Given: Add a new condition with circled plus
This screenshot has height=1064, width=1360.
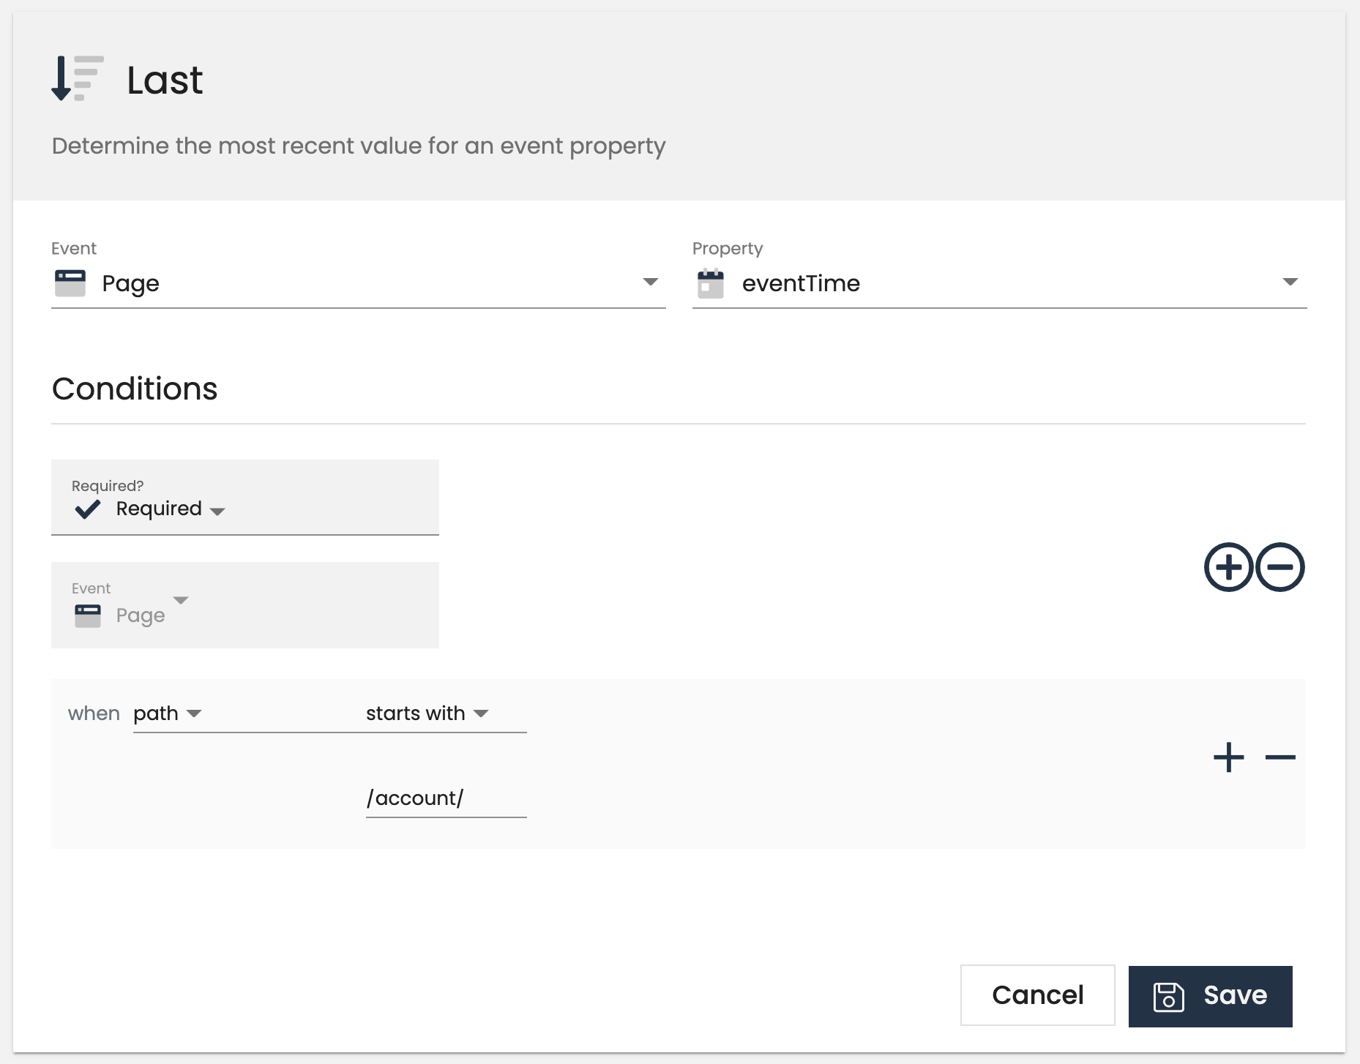Looking at the screenshot, I should [1228, 567].
